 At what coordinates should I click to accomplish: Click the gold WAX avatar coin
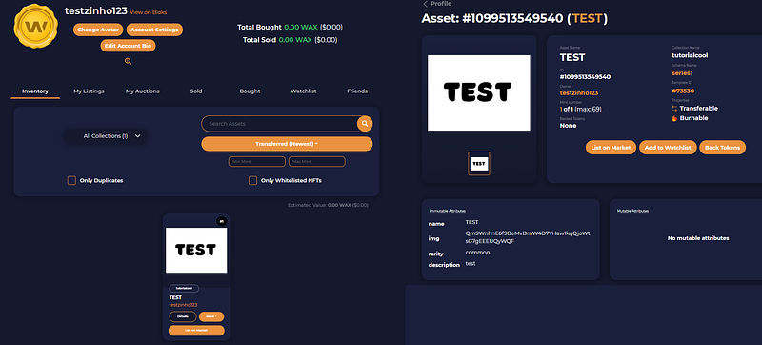click(36, 26)
